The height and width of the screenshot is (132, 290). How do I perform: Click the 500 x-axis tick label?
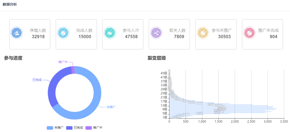point(186,122)
